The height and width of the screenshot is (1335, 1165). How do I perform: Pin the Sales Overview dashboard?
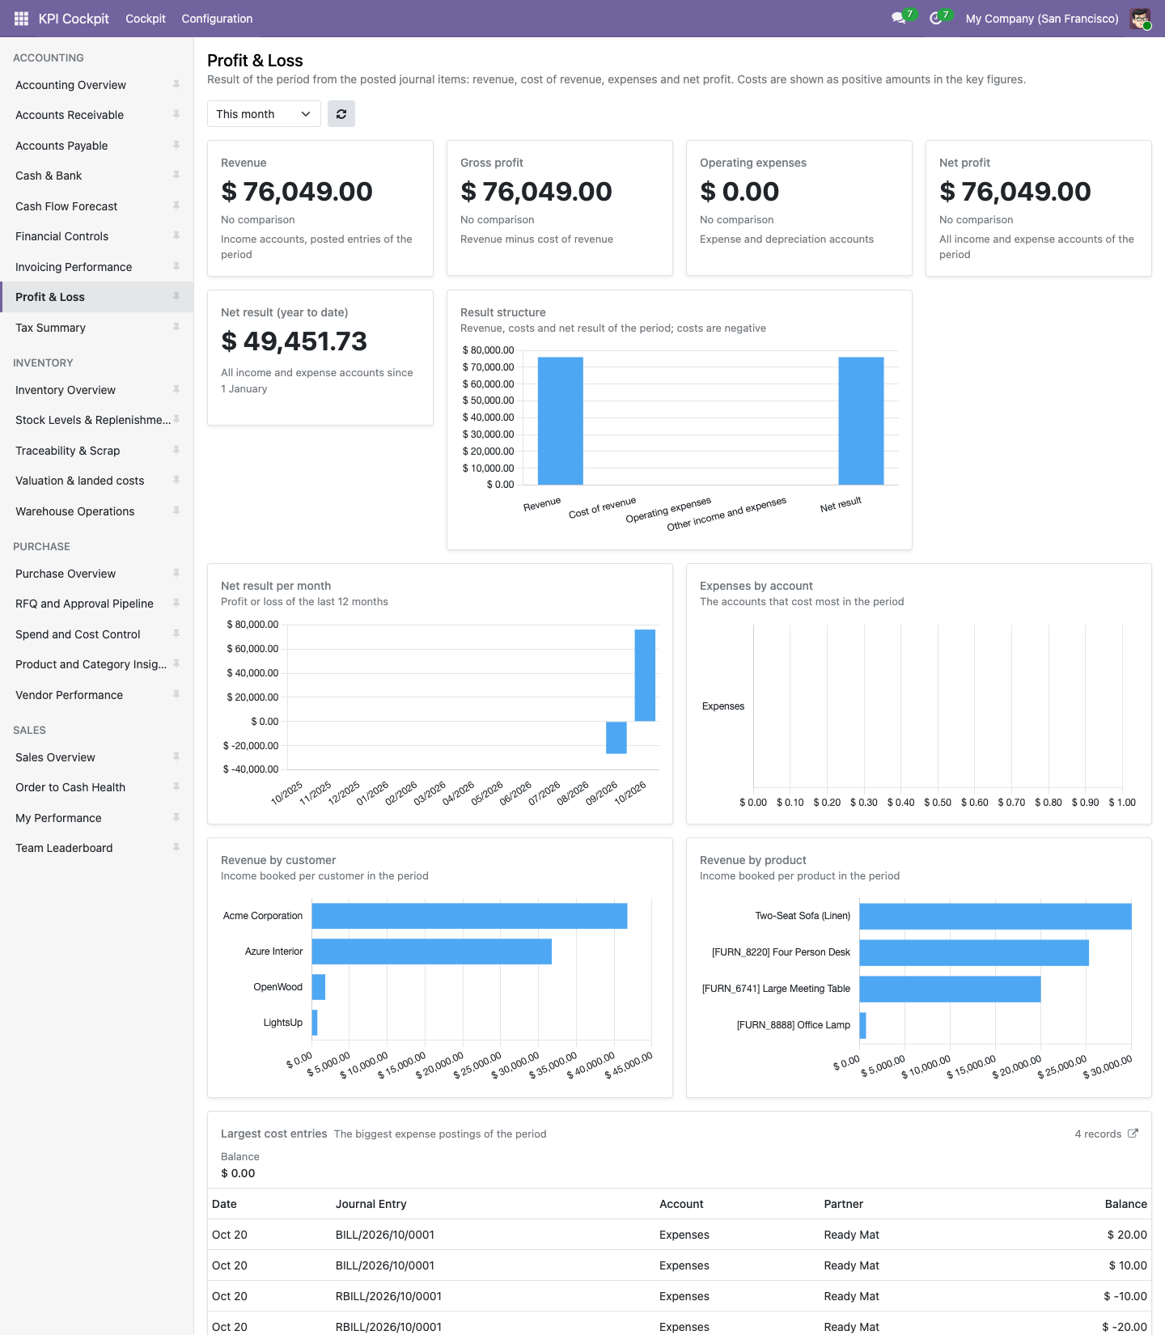coord(176,756)
